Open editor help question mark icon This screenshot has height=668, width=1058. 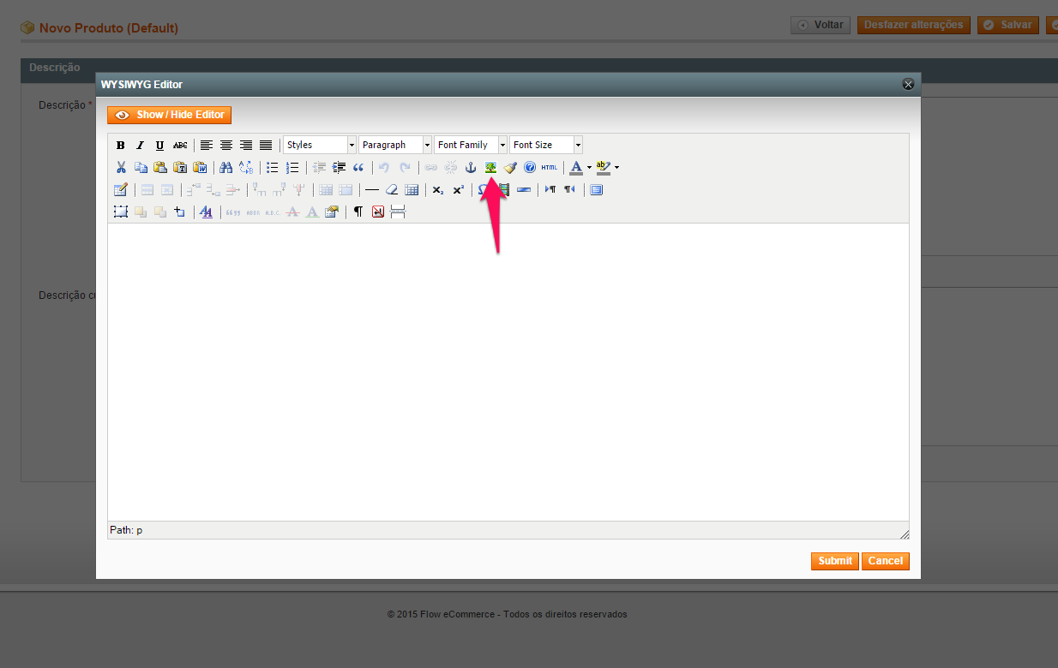pyautogui.click(x=530, y=167)
